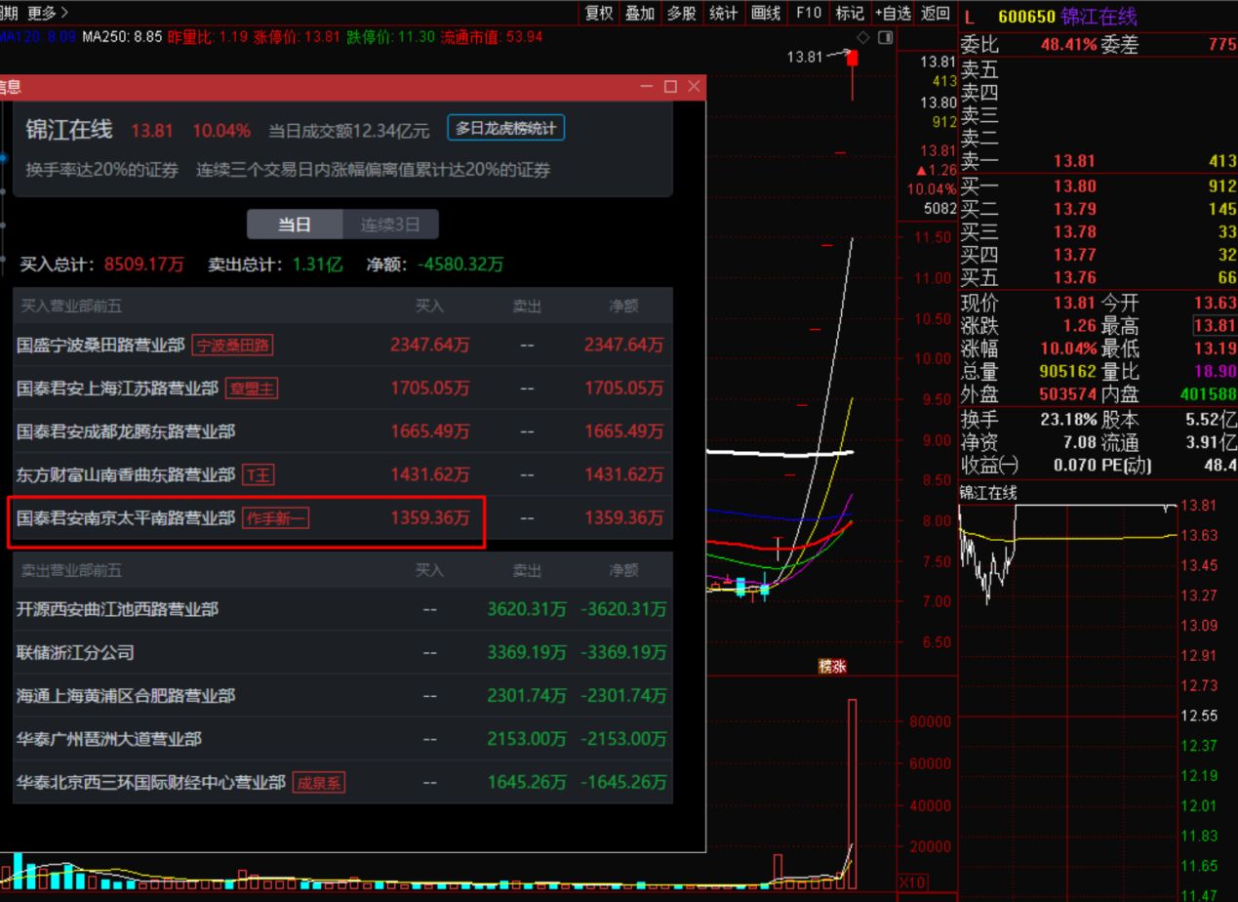Open the 画线 drawing tools

point(765,13)
